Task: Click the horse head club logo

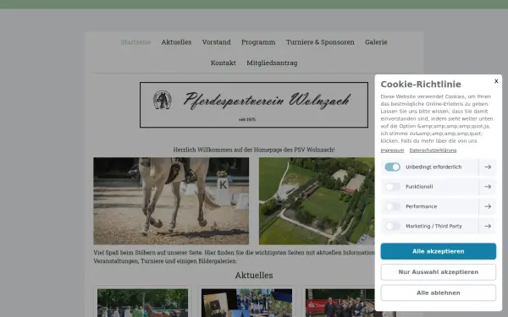Action: click(163, 100)
